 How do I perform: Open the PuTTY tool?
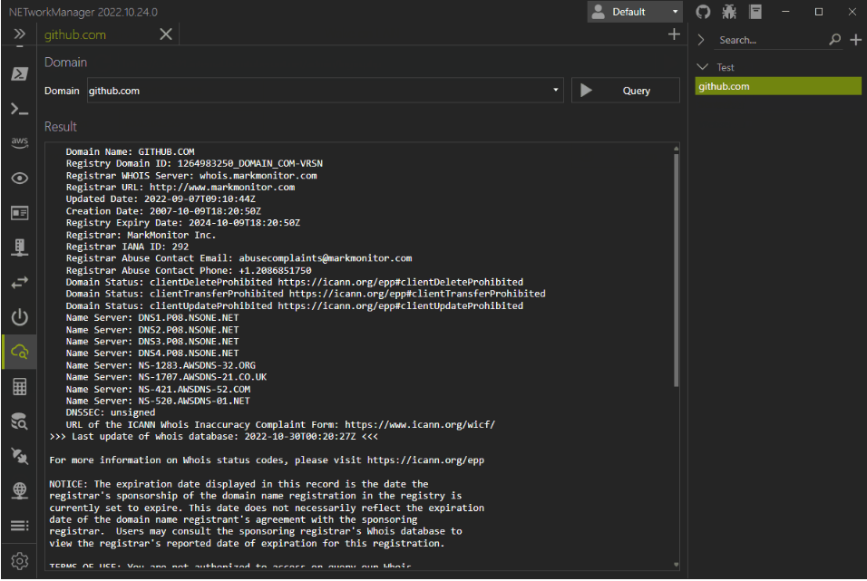20,109
